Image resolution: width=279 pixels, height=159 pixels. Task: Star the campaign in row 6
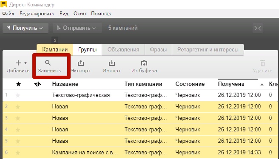pyautogui.click(x=18, y=153)
